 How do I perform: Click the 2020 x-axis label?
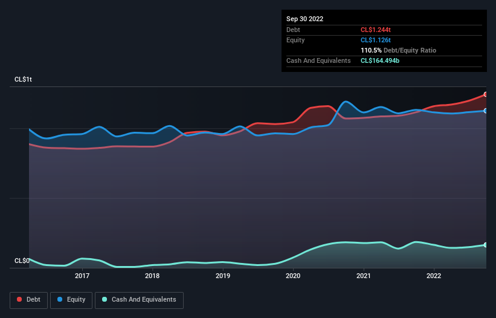click(293, 276)
